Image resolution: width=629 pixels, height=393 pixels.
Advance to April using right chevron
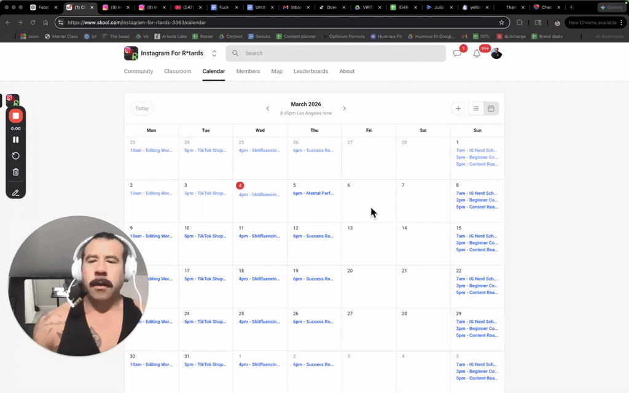345,108
